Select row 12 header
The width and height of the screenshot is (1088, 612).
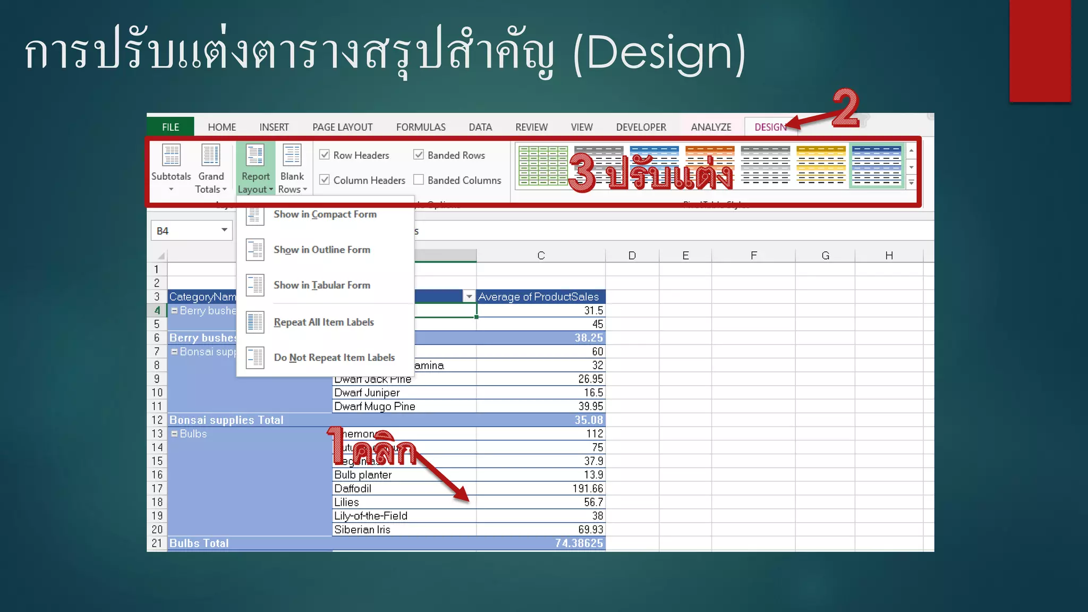[x=157, y=420]
